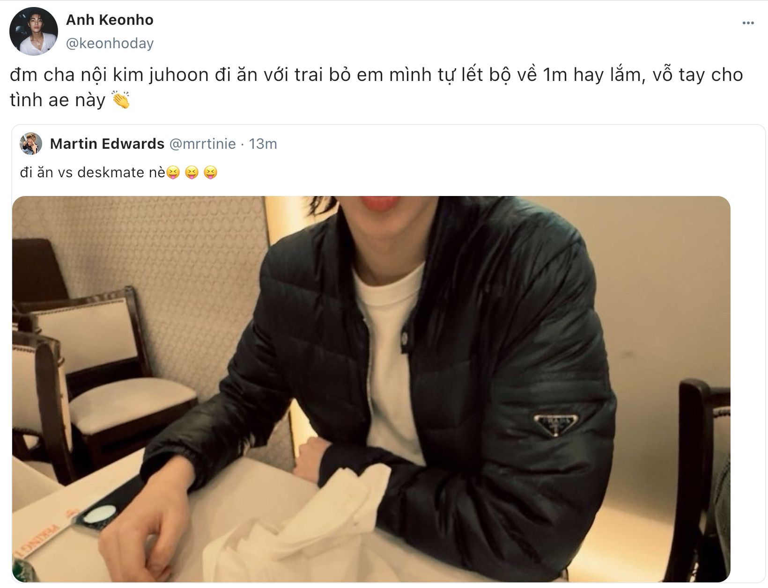Click the first tongue-out emoji after 'nè'
The width and height of the screenshot is (768, 588).
(x=173, y=173)
